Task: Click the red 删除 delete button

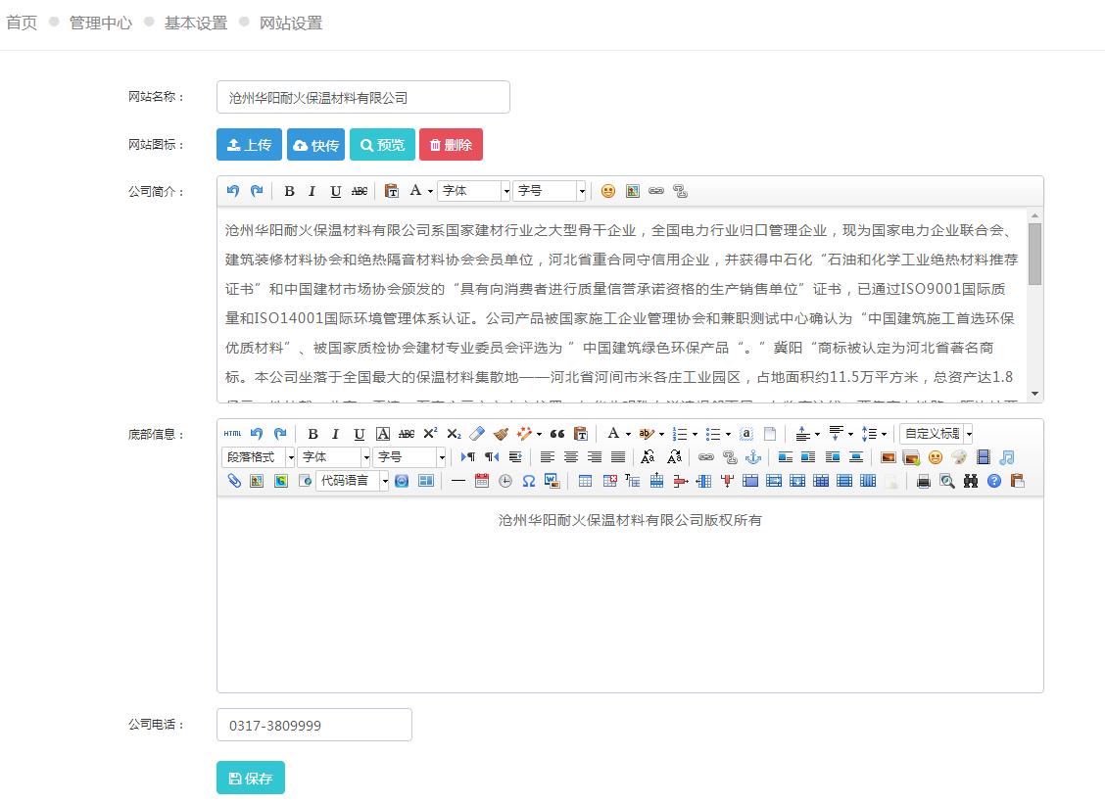Action: tap(451, 145)
